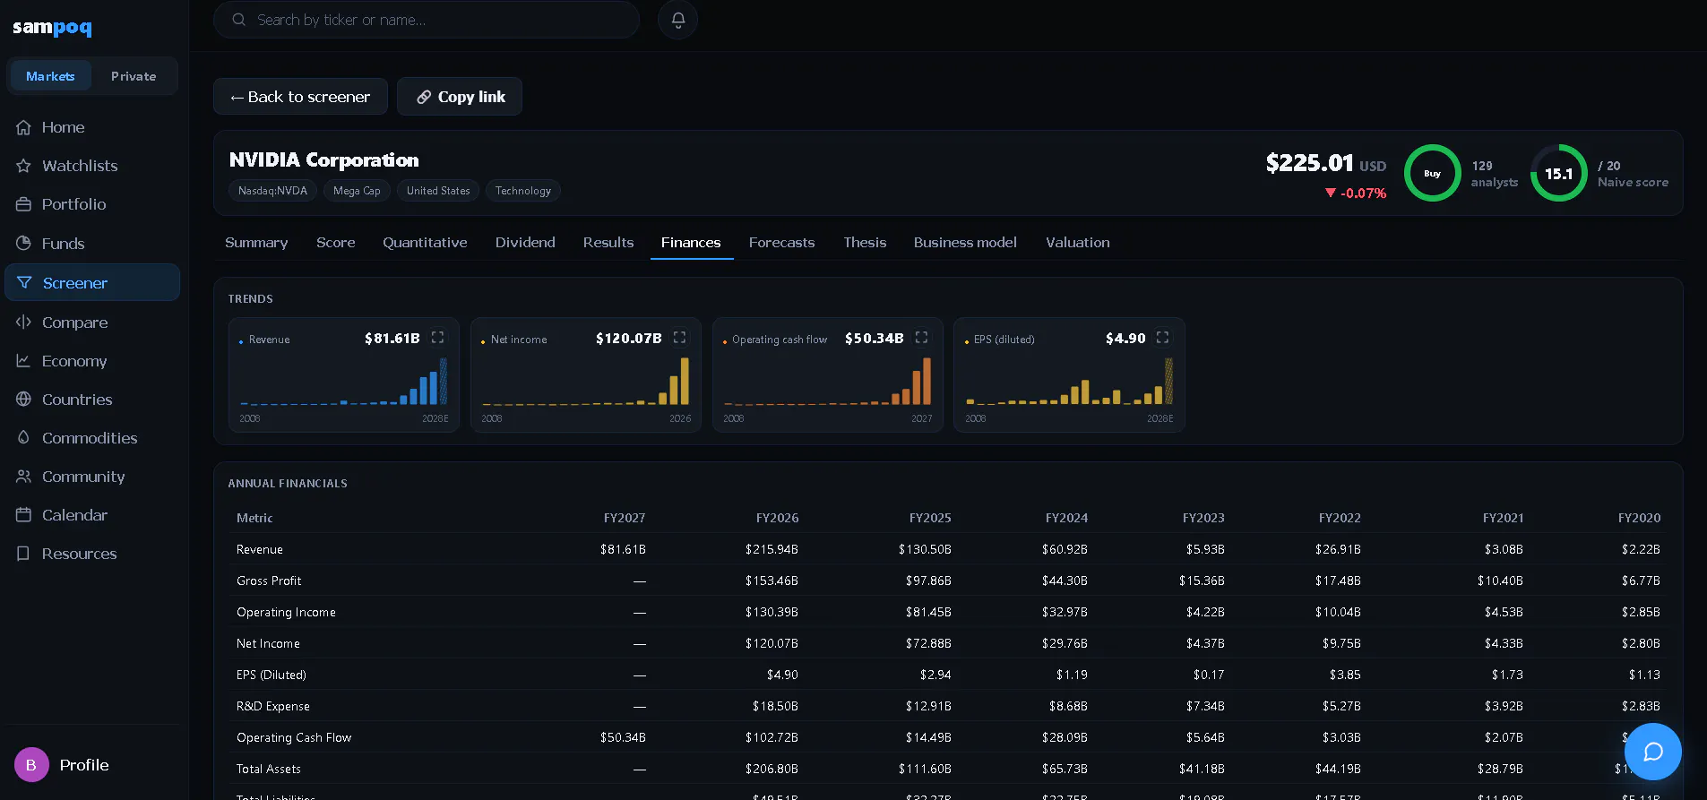Open Economy from the sidebar

tap(92, 361)
